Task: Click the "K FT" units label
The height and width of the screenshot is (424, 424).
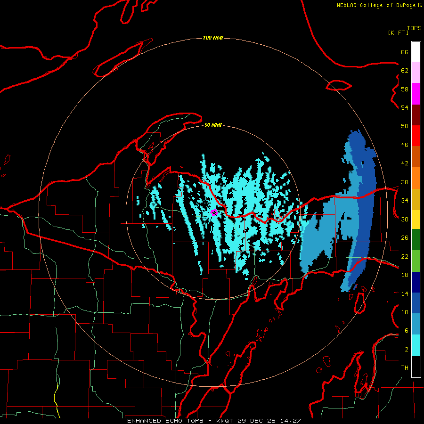Action: pyautogui.click(x=398, y=33)
